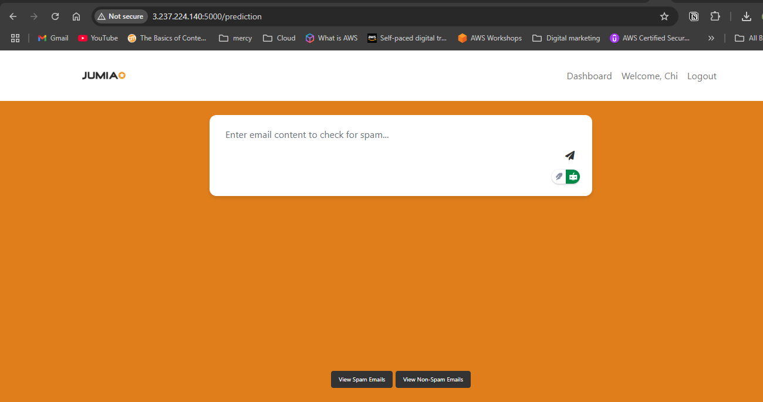Viewport: 763px width, 402px height.
Task: Open the Gmail bookmark
Action: tap(53, 38)
